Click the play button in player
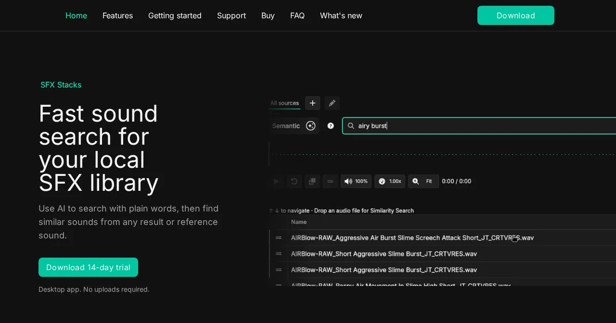Image resolution: width=616 pixels, height=323 pixels. [x=277, y=181]
